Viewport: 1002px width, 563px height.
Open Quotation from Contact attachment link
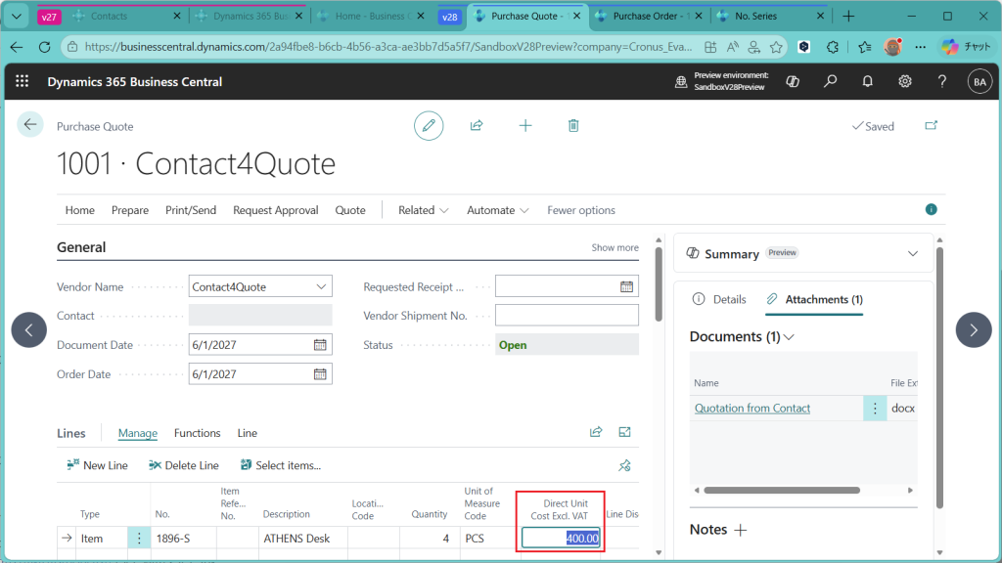coord(752,408)
